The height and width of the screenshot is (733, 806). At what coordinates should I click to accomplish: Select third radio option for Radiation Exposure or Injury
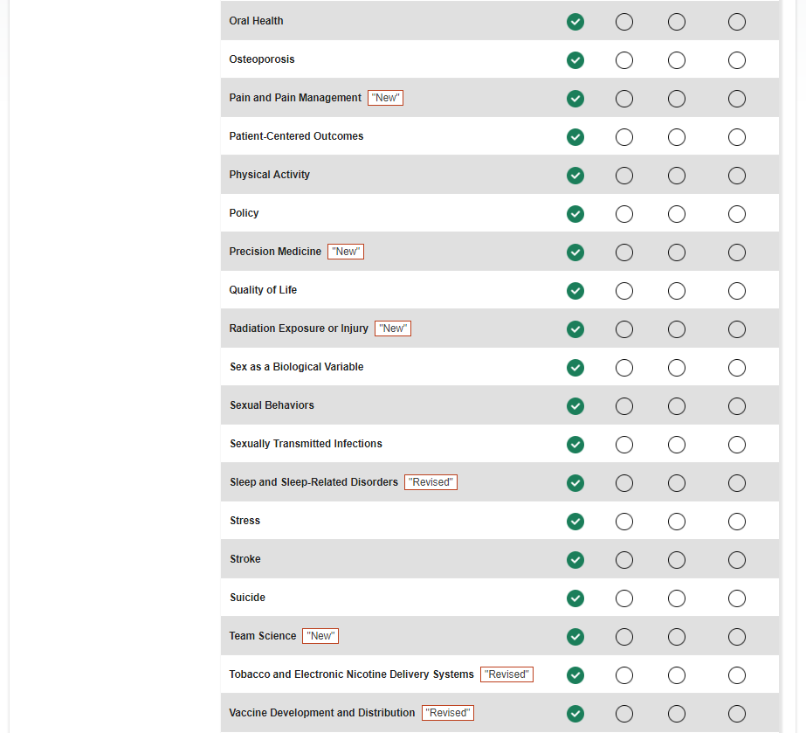click(677, 329)
